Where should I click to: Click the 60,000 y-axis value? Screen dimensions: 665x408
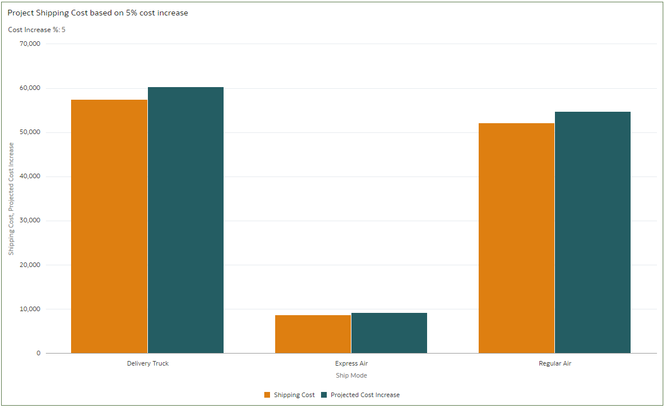pyautogui.click(x=30, y=88)
